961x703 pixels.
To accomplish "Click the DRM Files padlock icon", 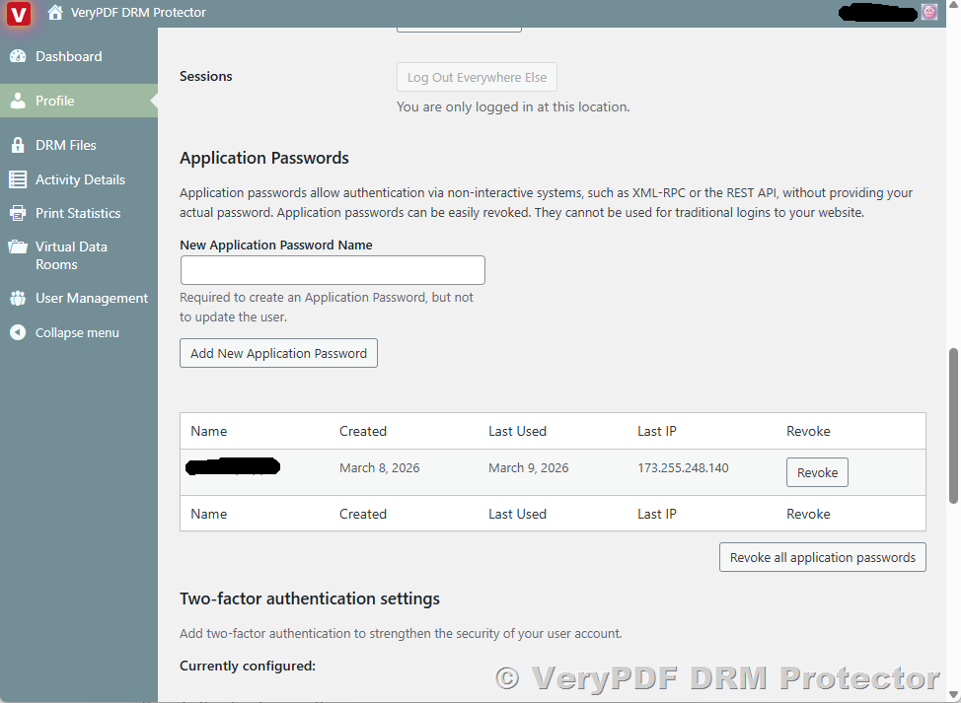I will click(18, 145).
